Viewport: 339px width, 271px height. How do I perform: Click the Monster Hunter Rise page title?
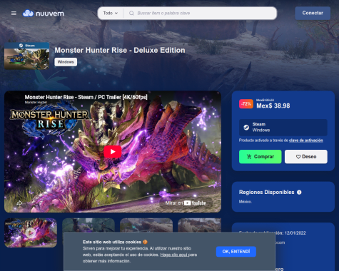pos(120,50)
